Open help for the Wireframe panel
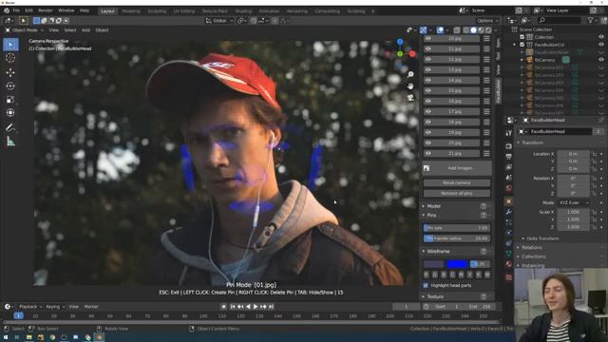The height and width of the screenshot is (342, 608). [484, 252]
